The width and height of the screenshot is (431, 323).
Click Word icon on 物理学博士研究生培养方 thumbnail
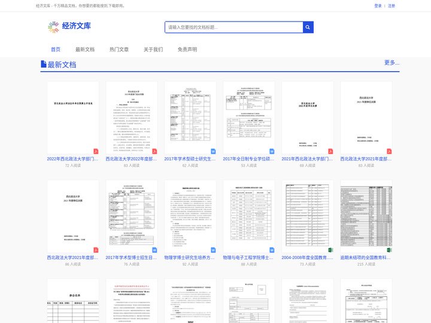point(213,250)
